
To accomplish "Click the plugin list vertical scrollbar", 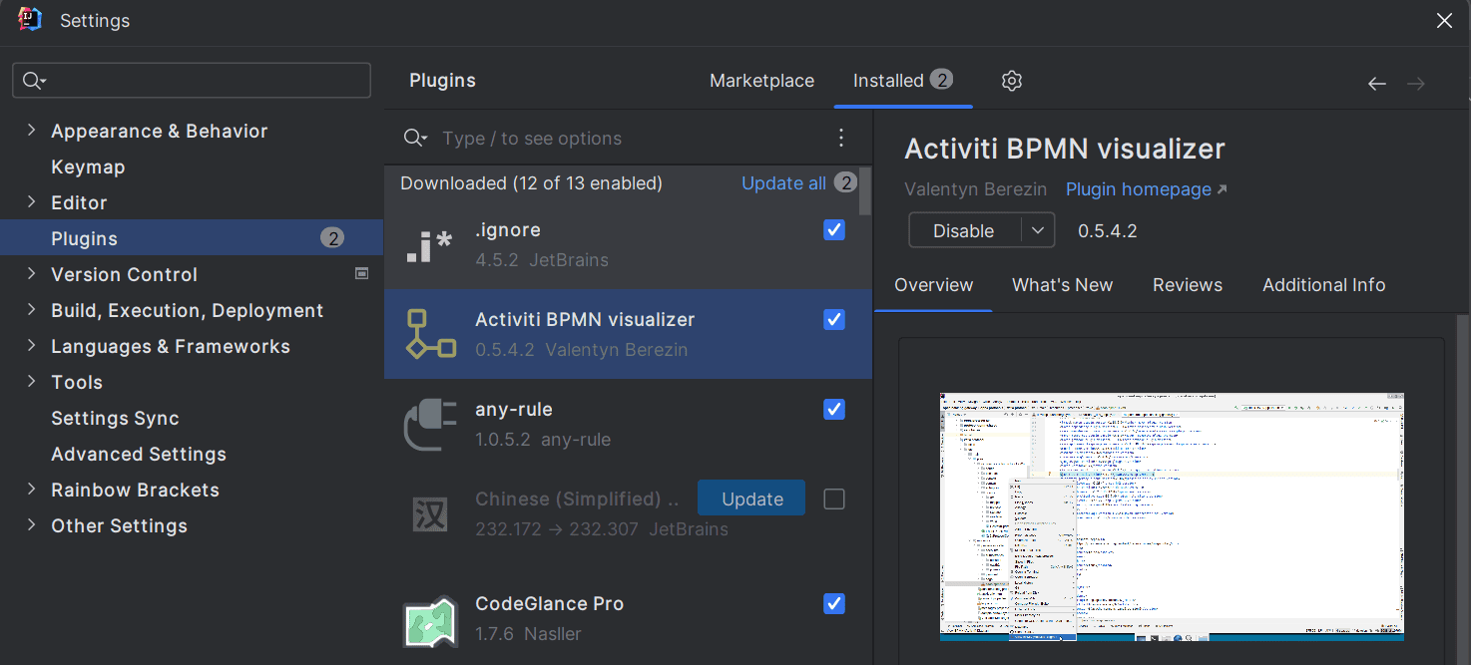I will 866,190.
